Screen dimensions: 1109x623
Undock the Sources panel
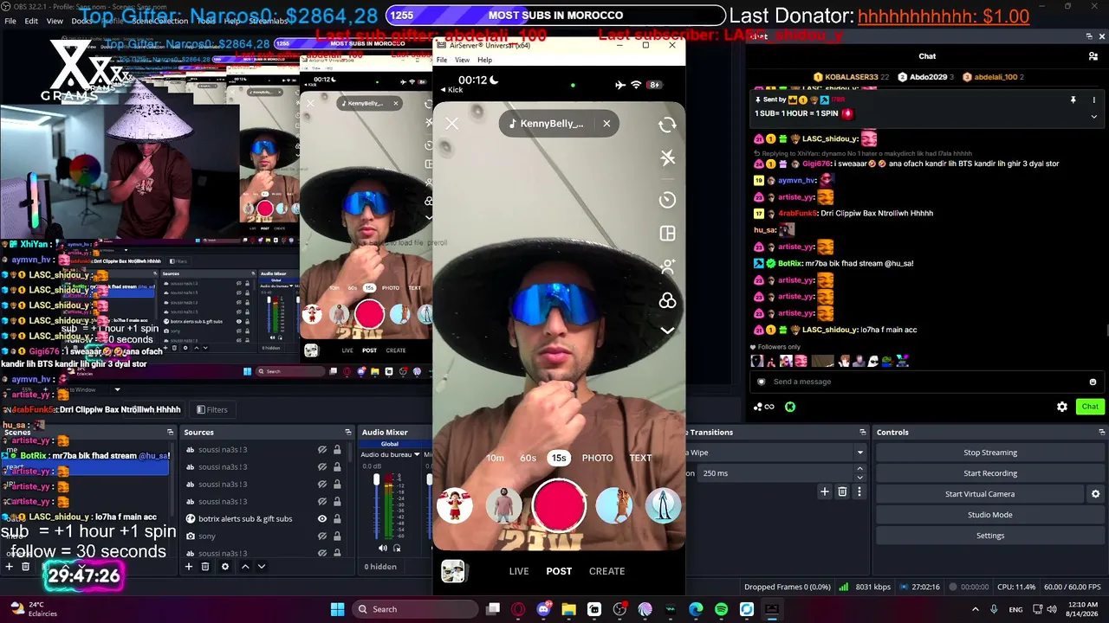[x=347, y=432]
